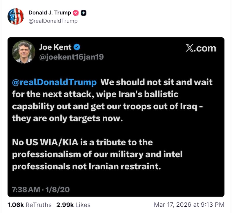Click the Likes label to view likers
Screen dimensions: 232x213
pyautogui.click(x=82, y=205)
